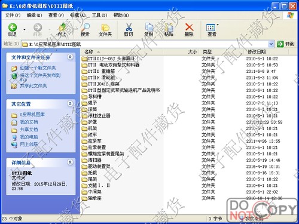The image size is (299, 224).
Task: Toggle the 文件夹 folders pane
Action: [x=105, y=30]
